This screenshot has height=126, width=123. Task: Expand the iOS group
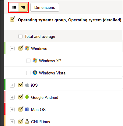tap(12, 85)
